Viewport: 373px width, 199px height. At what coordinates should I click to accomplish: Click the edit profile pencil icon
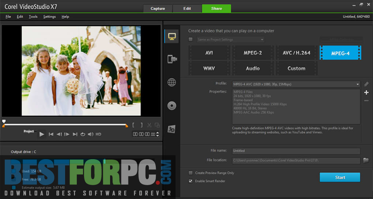pyautogui.click(x=366, y=84)
